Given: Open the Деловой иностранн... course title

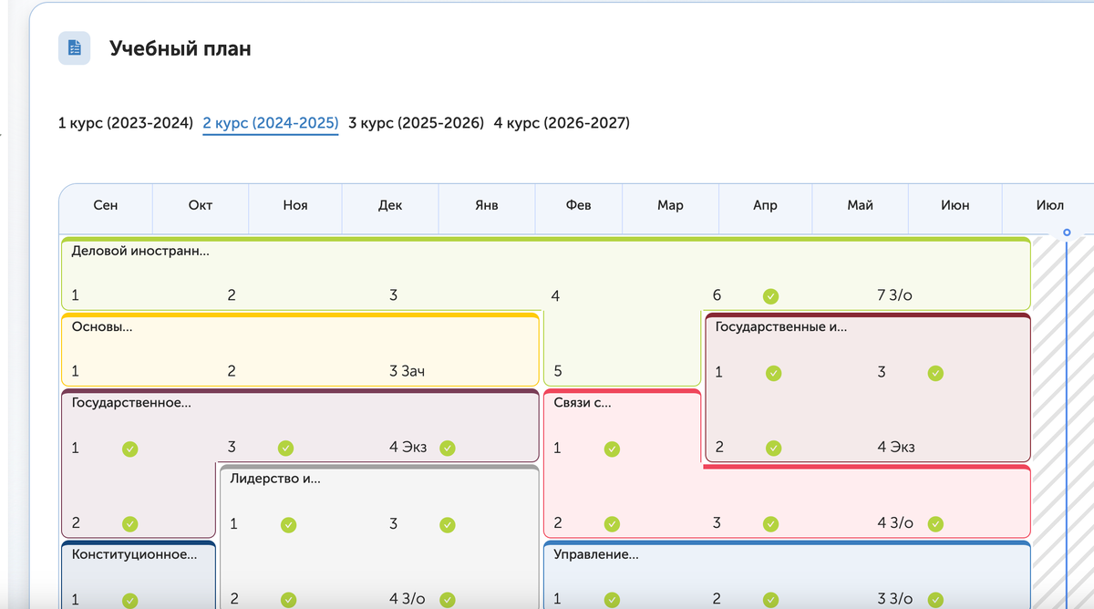Looking at the screenshot, I should pos(140,251).
